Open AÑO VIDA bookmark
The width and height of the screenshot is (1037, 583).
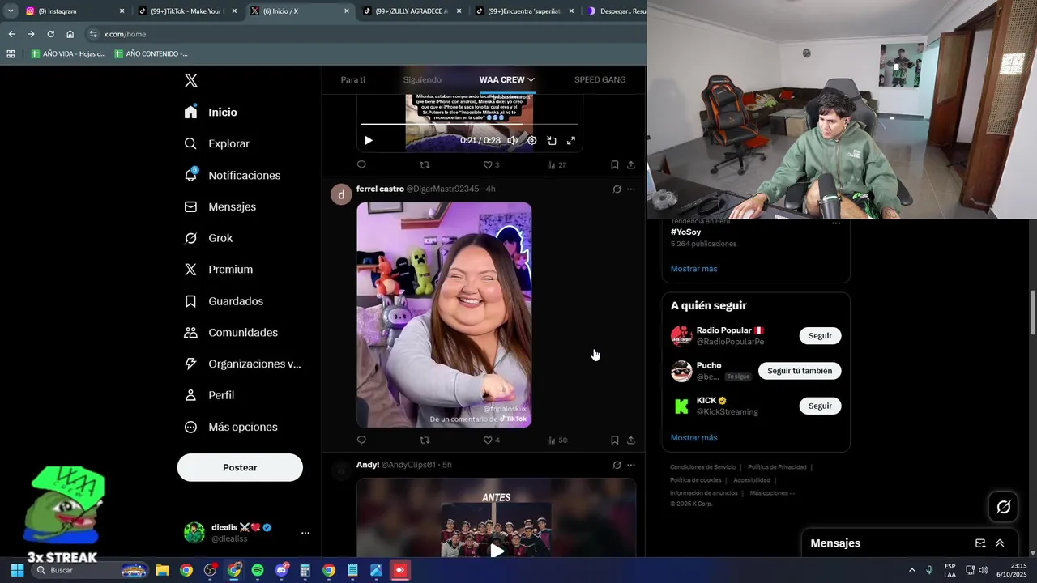point(68,53)
